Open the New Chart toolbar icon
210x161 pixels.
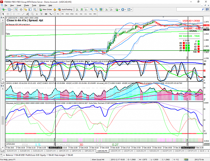click(3, 9)
